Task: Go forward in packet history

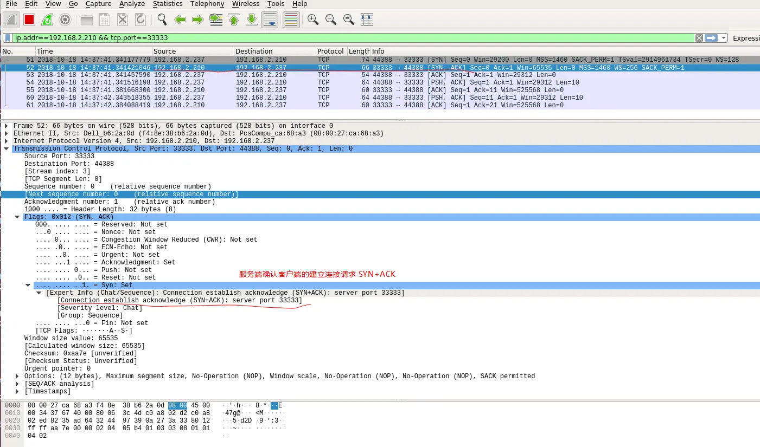Action: 198,20
